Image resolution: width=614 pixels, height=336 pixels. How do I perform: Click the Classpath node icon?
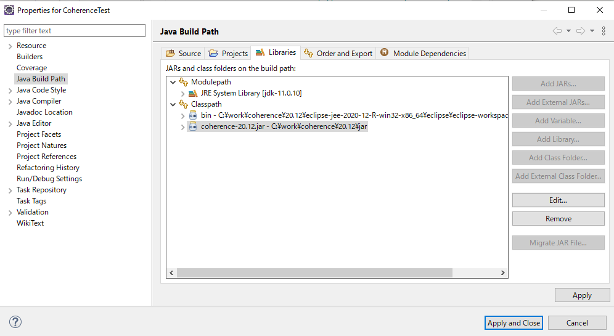[183, 104]
